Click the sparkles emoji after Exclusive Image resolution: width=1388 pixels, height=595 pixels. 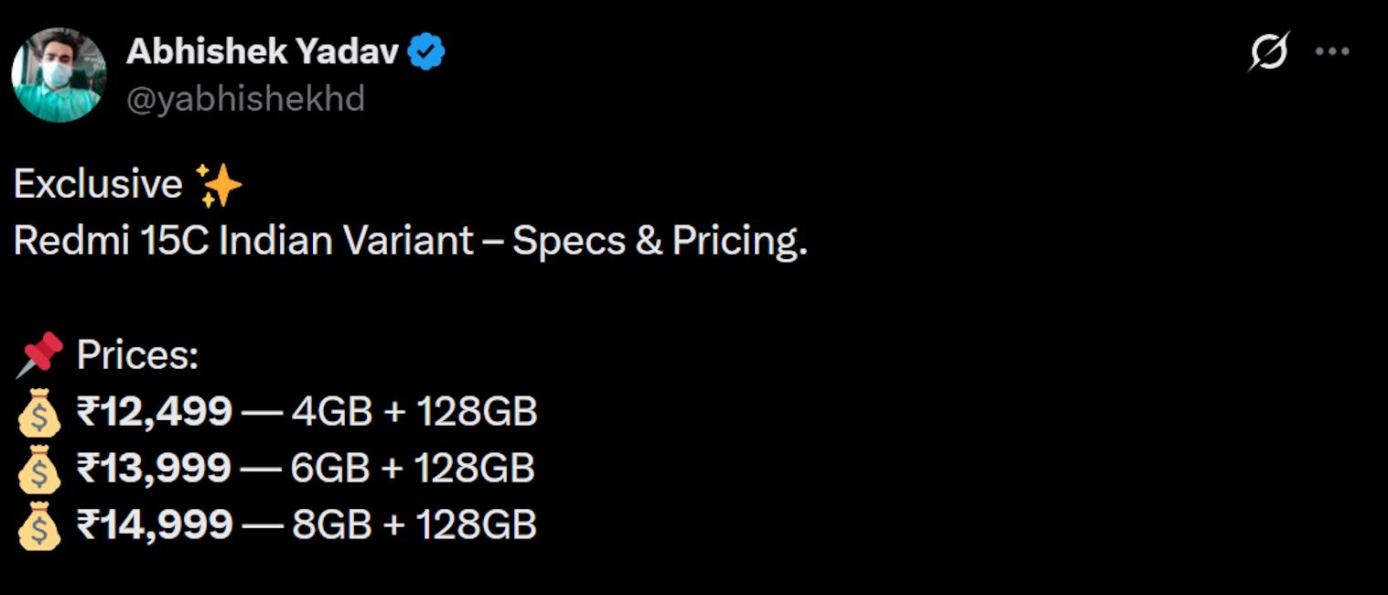(220, 186)
